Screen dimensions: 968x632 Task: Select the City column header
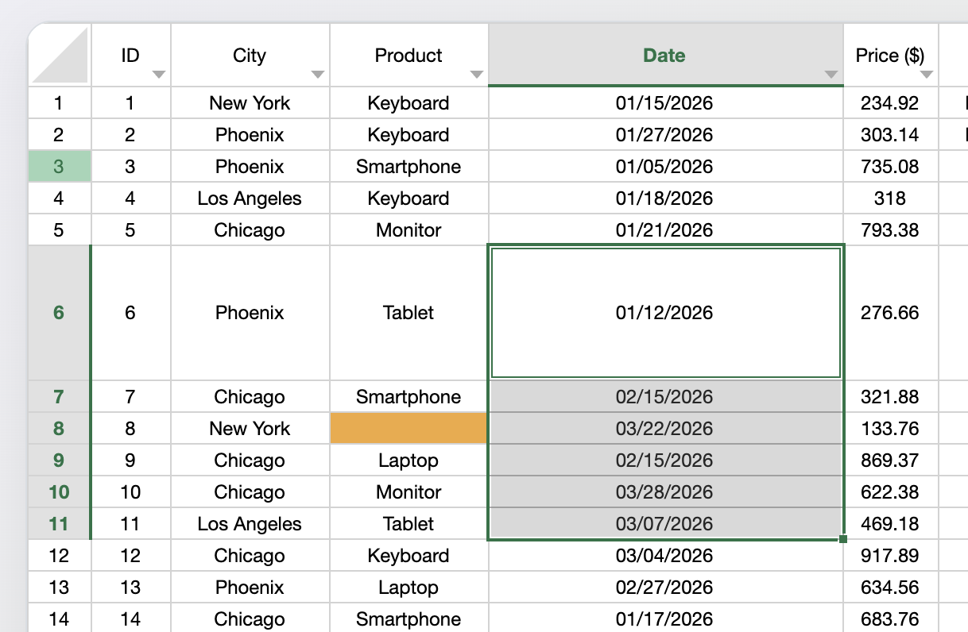click(x=249, y=55)
